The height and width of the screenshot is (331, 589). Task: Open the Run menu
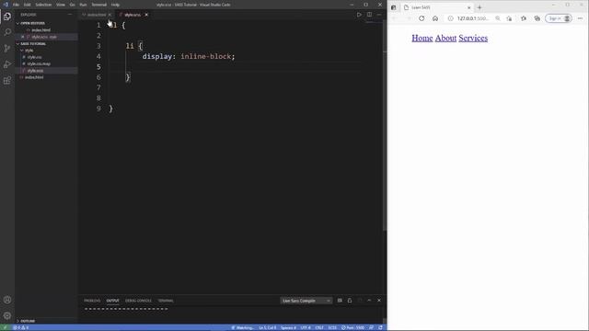click(x=83, y=5)
